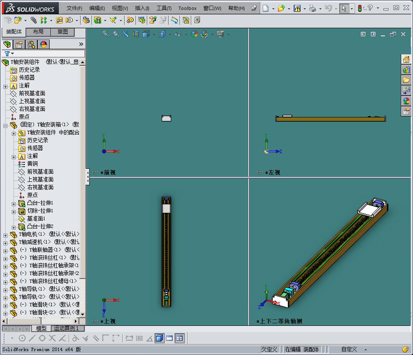Open SolidWorks Resources home in task pane
The height and width of the screenshot is (355, 413).
coord(406,60)
